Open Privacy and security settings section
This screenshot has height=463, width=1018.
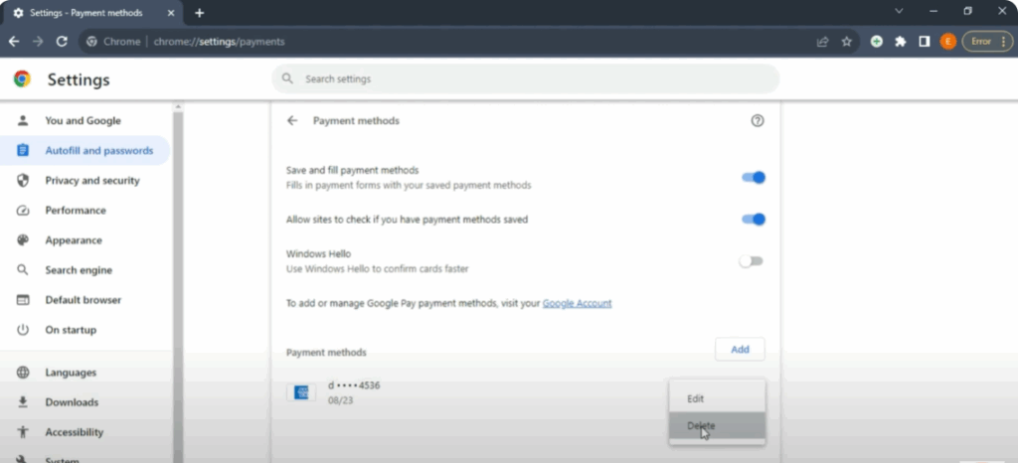91,181
